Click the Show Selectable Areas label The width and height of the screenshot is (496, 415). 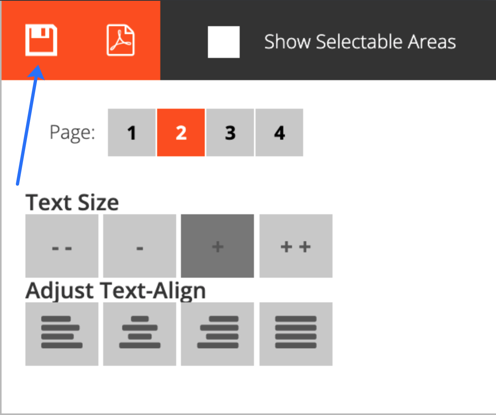click(360, 42)
